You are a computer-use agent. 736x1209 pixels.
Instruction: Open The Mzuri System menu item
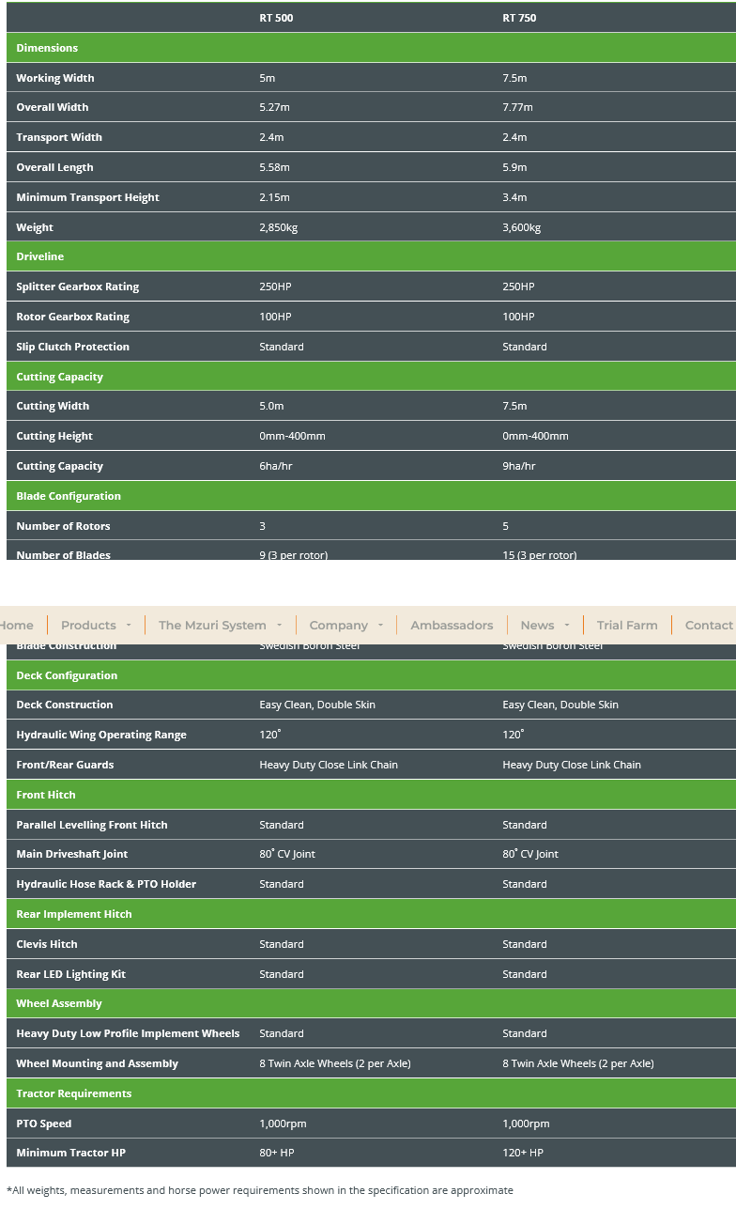click(212, 625)
